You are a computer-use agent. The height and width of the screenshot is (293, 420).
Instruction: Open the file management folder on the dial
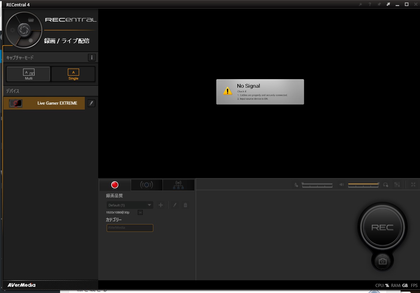tap(31, 20)
